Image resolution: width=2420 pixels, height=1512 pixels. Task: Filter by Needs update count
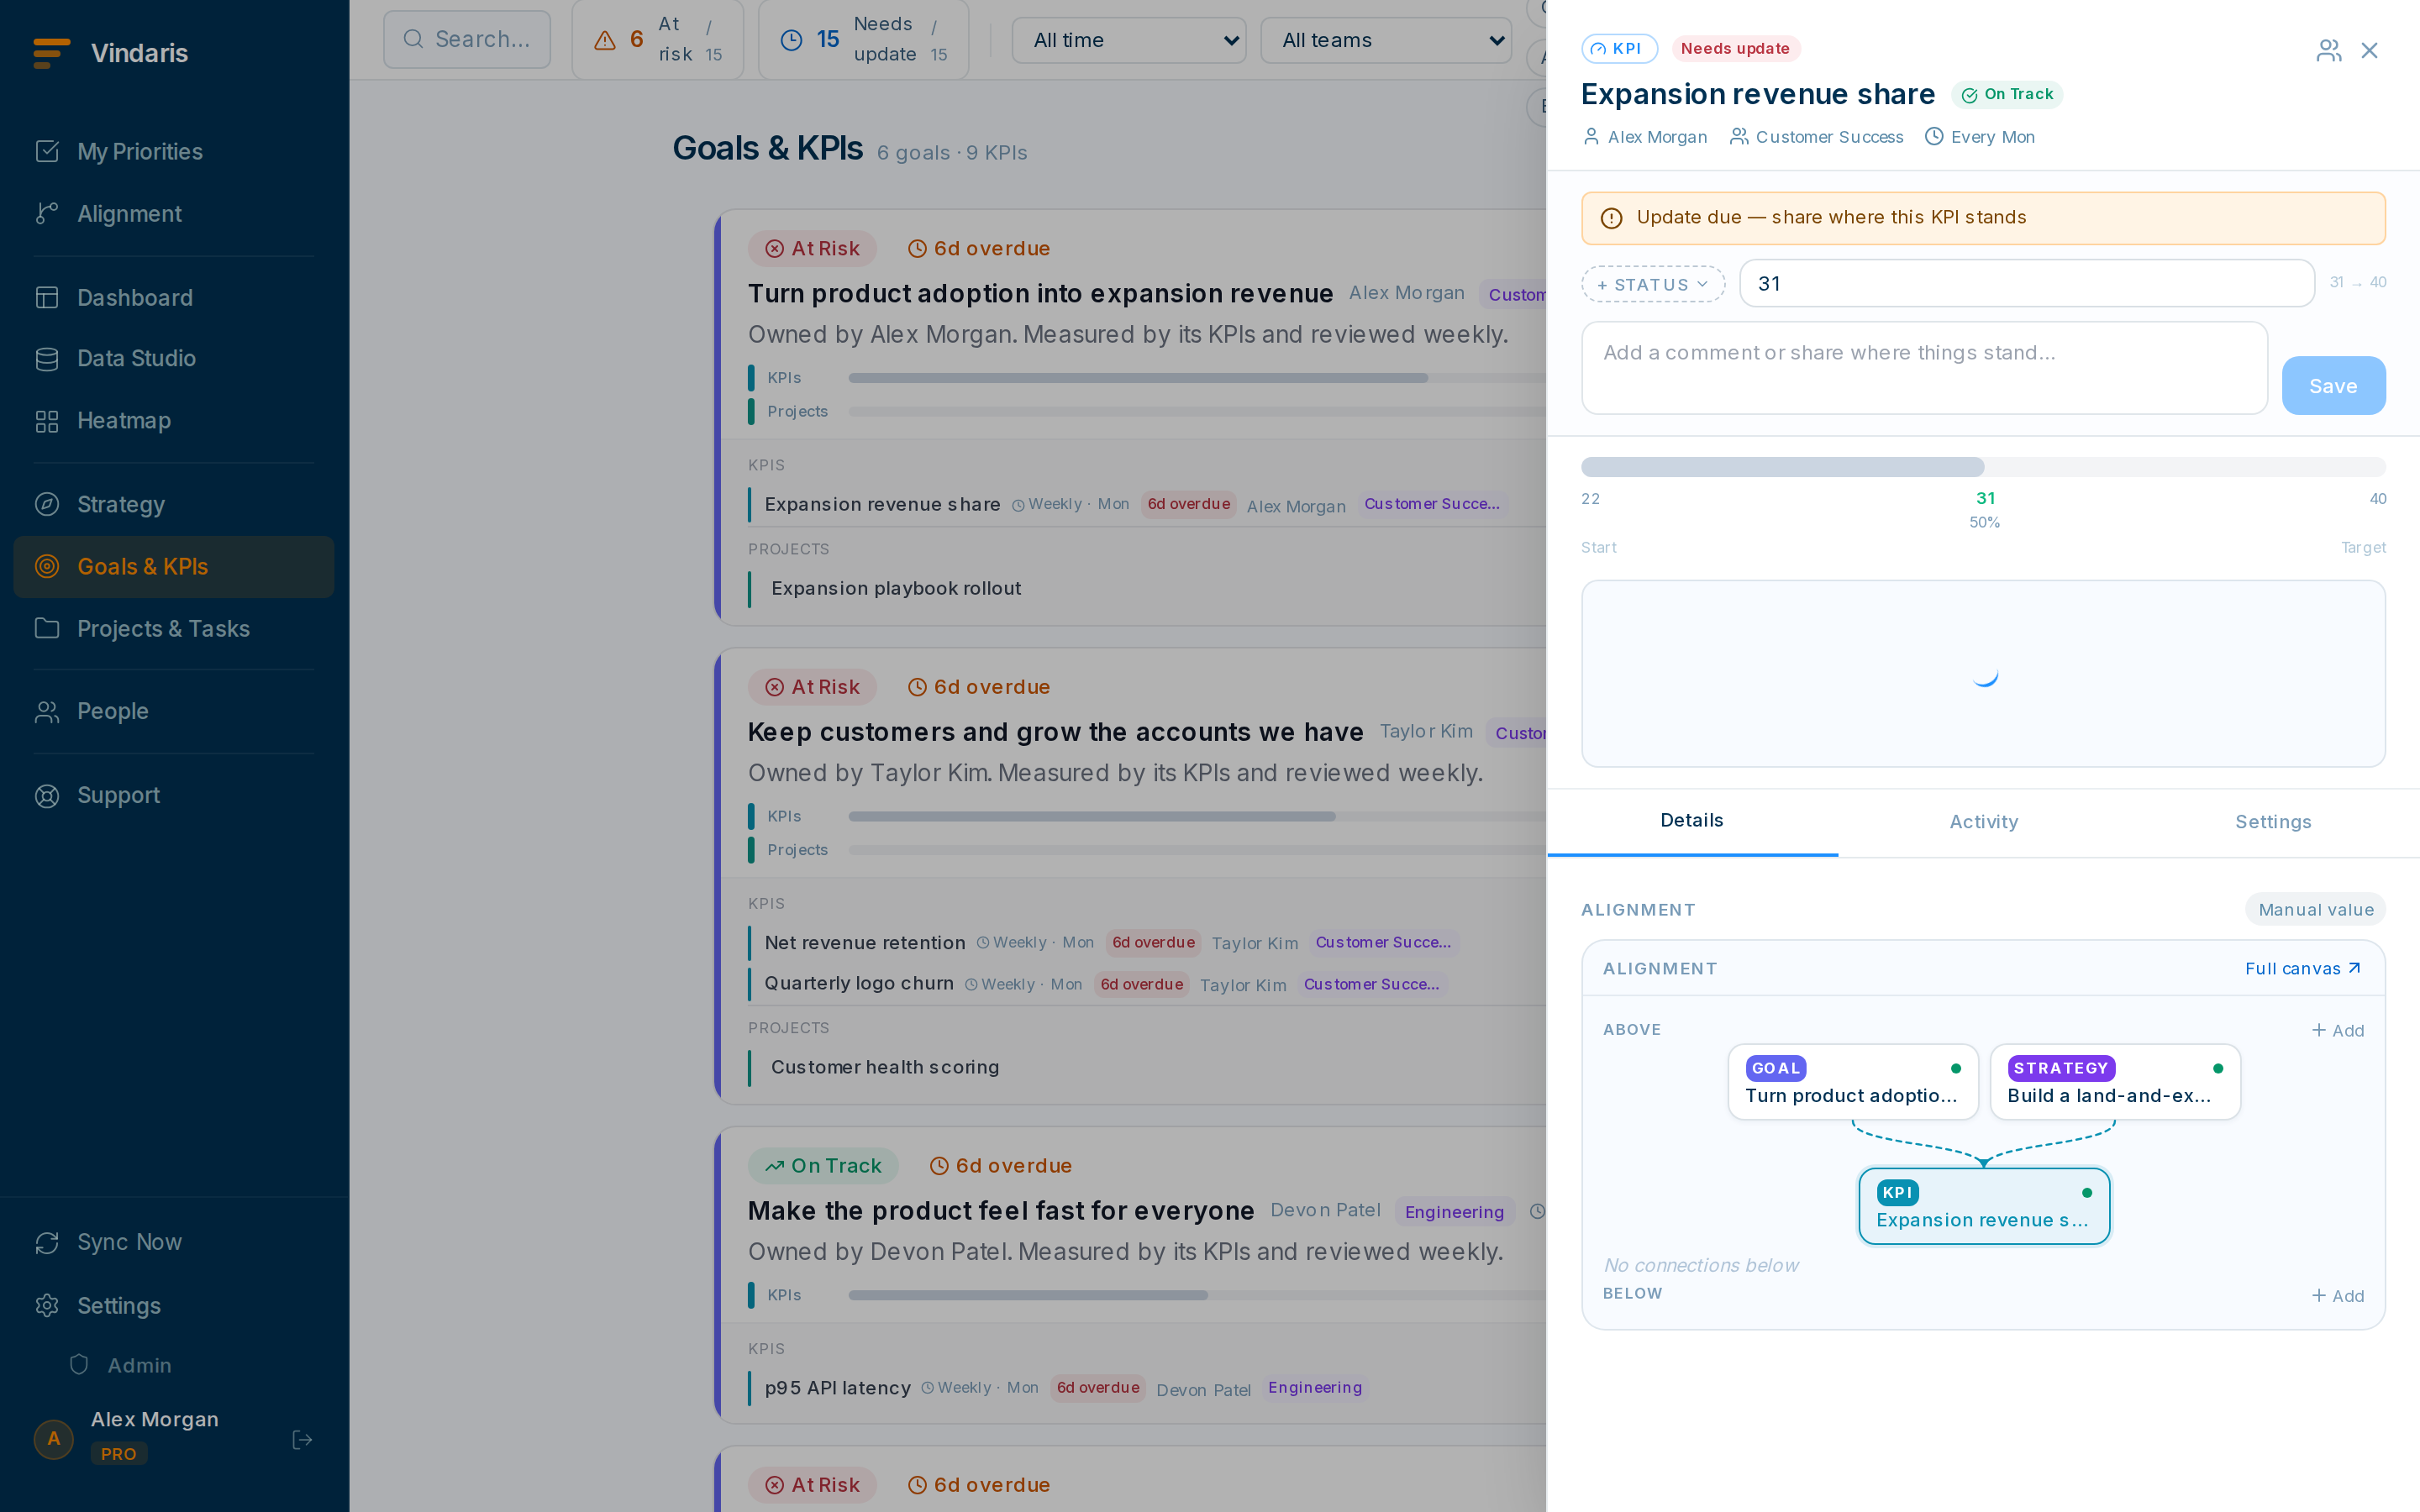coord(864,40)
